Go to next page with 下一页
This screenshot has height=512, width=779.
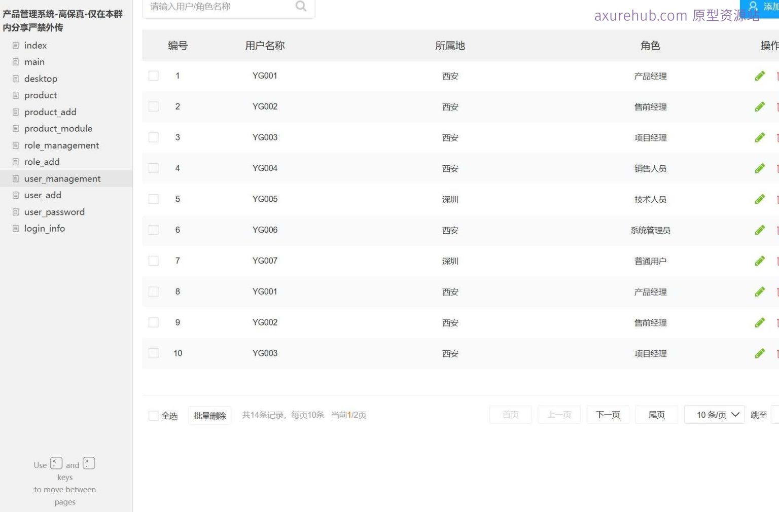[x=608, y=415]
